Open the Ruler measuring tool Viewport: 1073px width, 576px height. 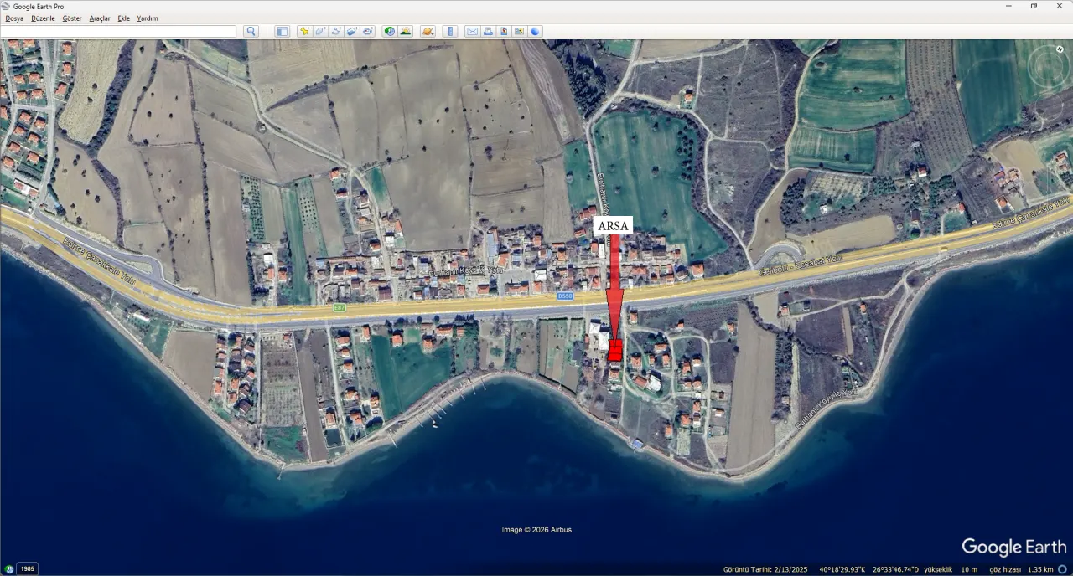450,31
